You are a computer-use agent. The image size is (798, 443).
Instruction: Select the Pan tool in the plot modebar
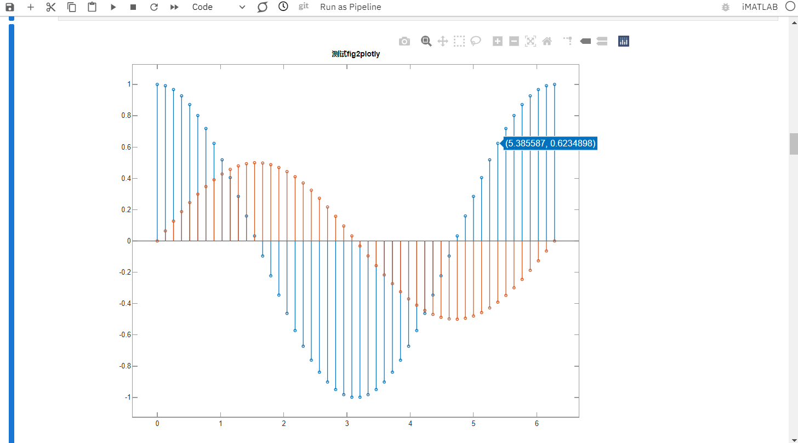pyautogui.click(x=443, y=41)
